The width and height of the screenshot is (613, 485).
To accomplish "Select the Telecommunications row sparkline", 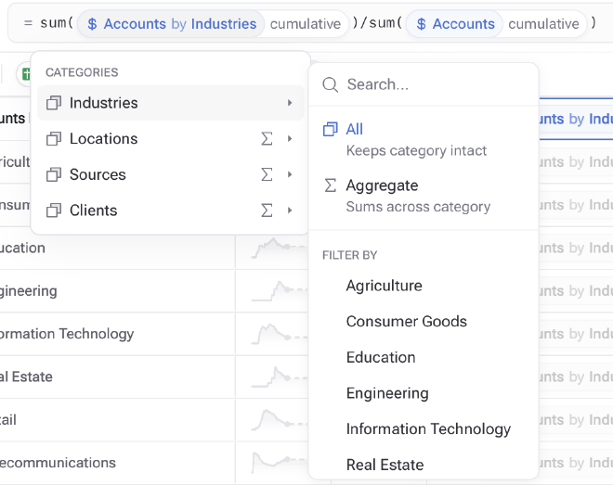I will [x=281, y=463].
